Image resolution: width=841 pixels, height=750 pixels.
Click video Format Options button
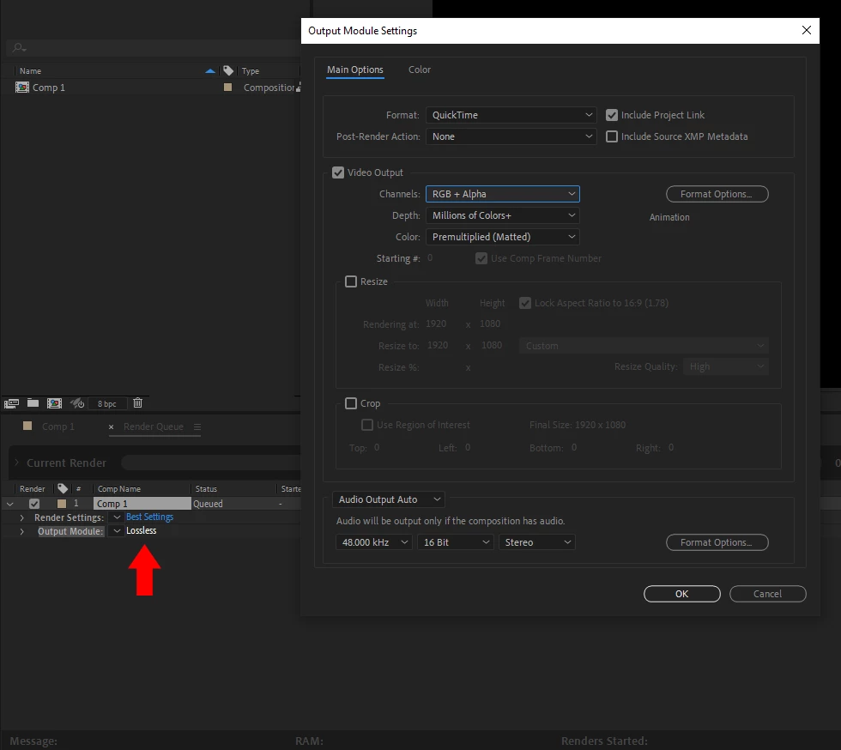[717, 194]
